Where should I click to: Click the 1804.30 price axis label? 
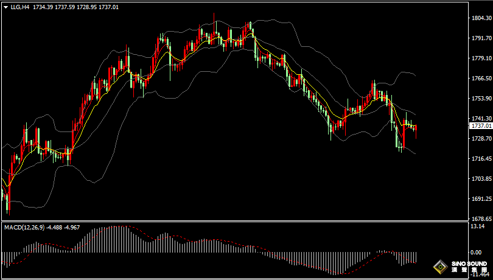click(481, 18)
